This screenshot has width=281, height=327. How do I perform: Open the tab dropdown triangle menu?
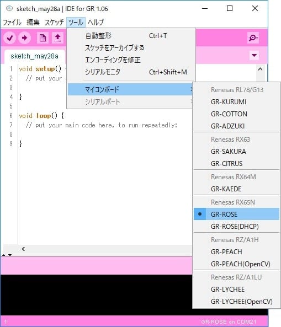(x=254, y=55)
